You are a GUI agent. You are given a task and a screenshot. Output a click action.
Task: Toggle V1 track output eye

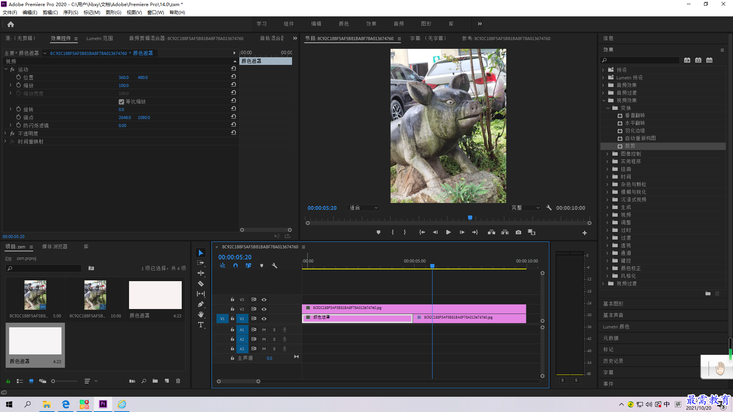tap(264, 319)
